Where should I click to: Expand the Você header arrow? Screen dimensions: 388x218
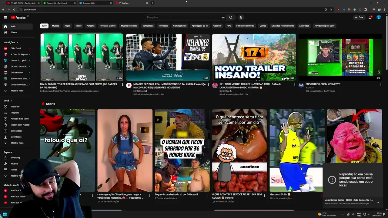coord(12,101)
